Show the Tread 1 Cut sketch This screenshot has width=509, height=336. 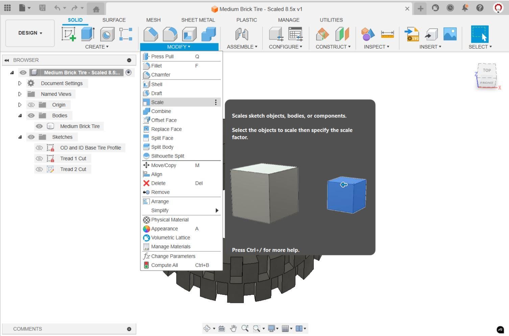pos(39,159)
